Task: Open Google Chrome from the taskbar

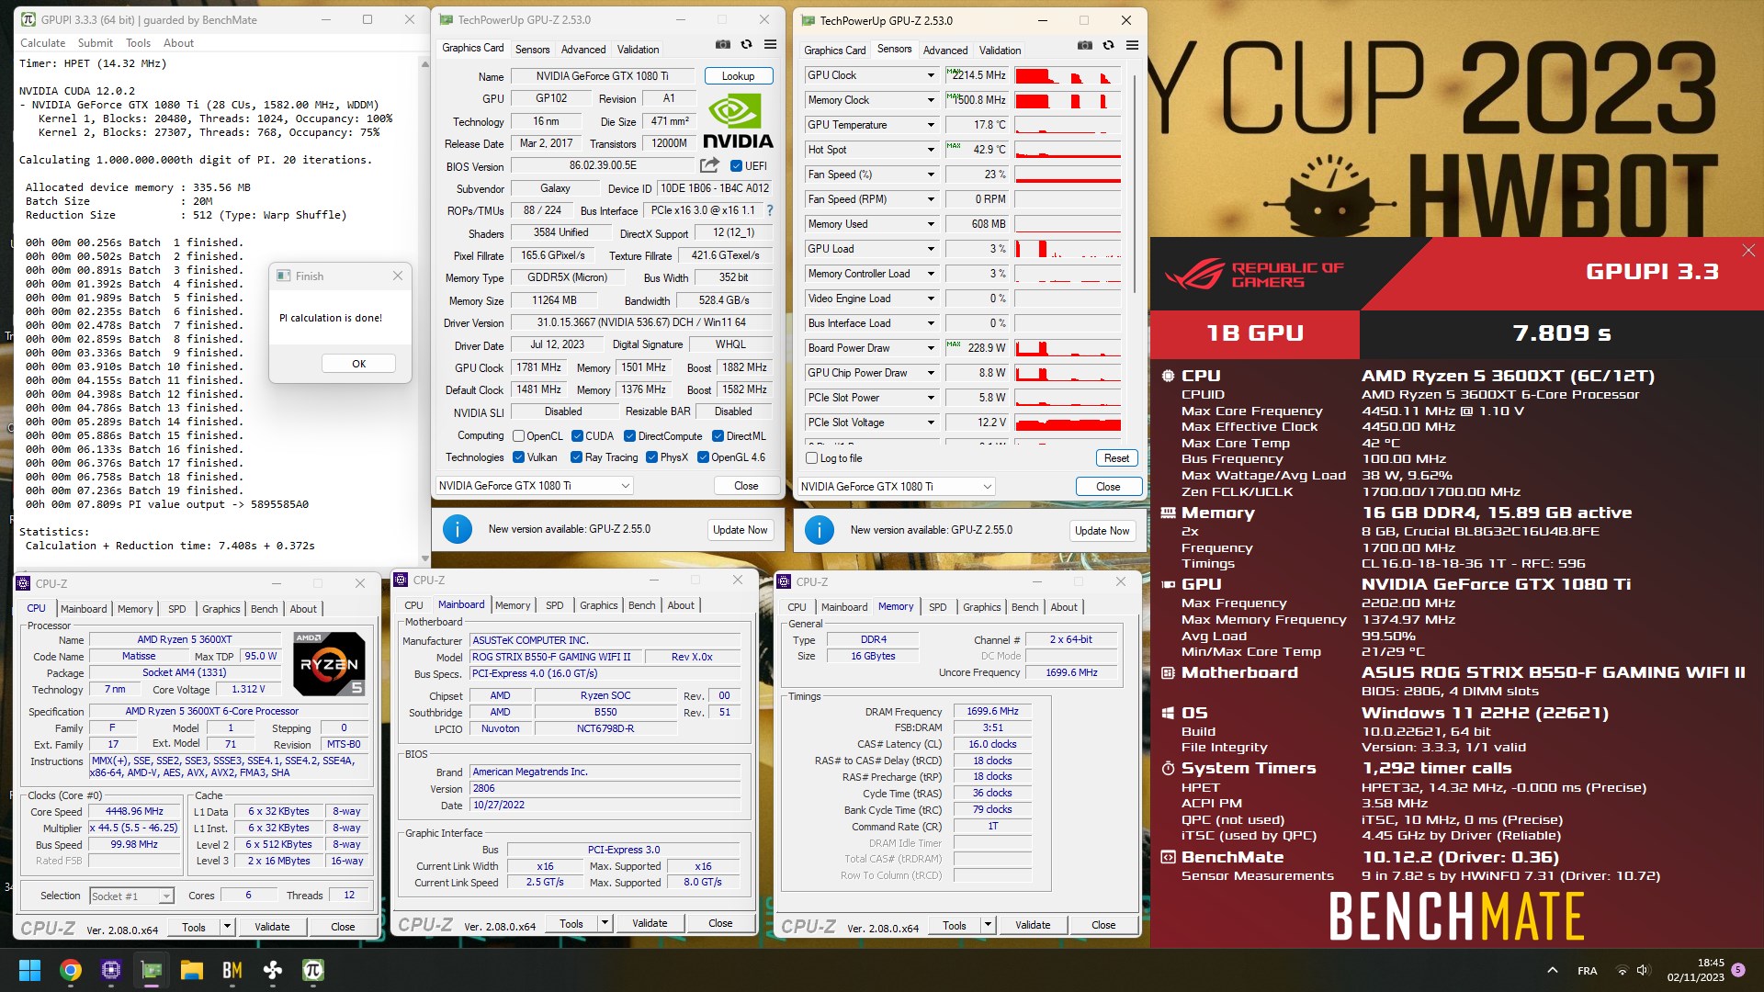Action: pos(70,970)
